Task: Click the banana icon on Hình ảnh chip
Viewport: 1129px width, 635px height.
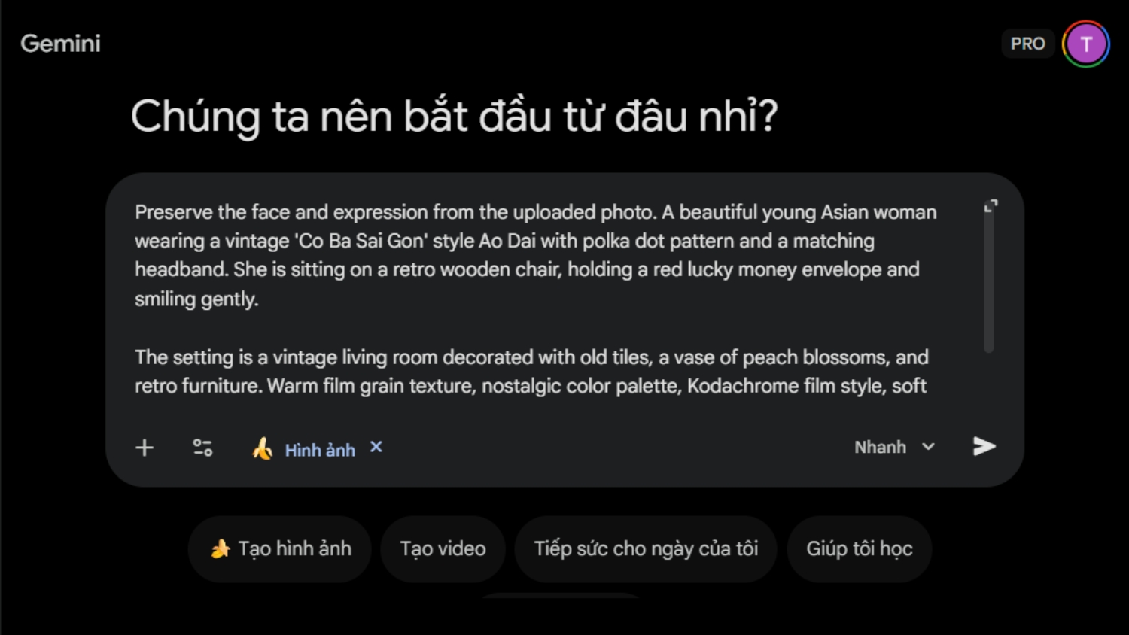Action: coord(261,448)
